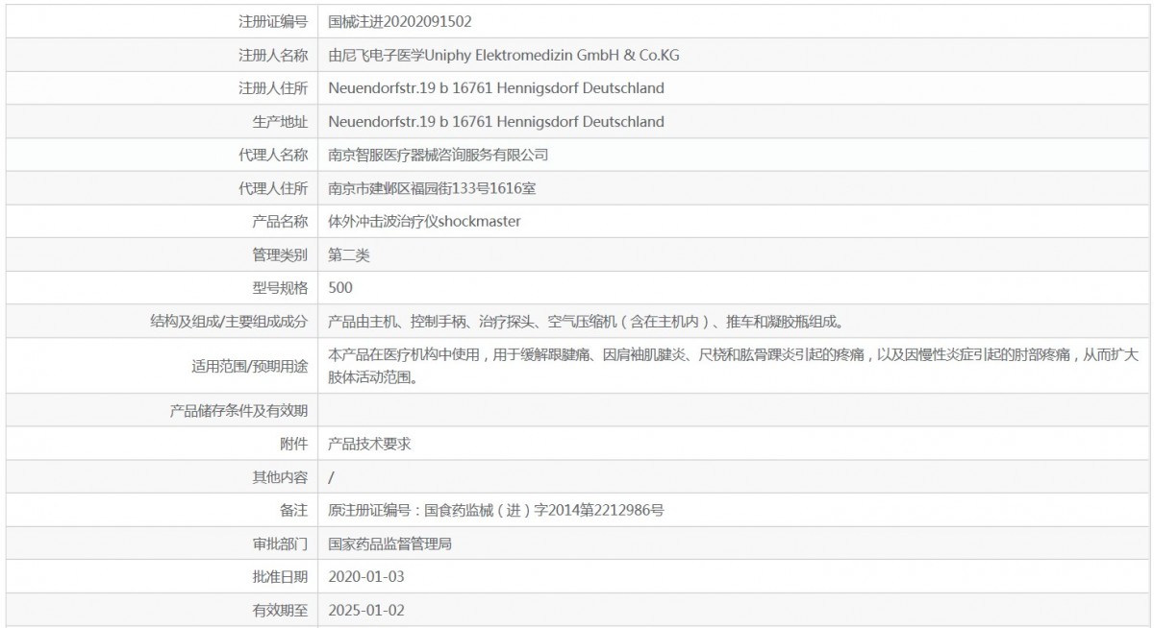
Task: Select agent address 南京市建邺区福园街133号1616室
Action: click(432, 188)
